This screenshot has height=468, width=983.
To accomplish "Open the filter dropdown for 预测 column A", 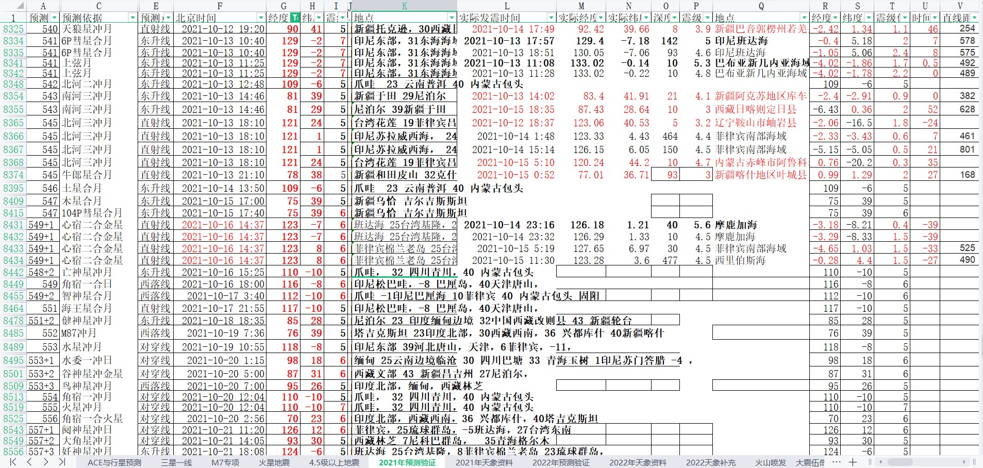I will point(55,18).
